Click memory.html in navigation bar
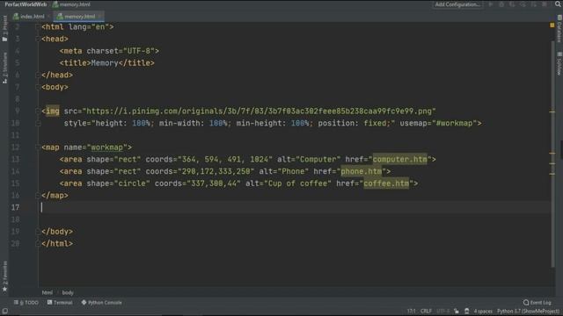Viewport: 563px width, 316px height. [71, 4]
